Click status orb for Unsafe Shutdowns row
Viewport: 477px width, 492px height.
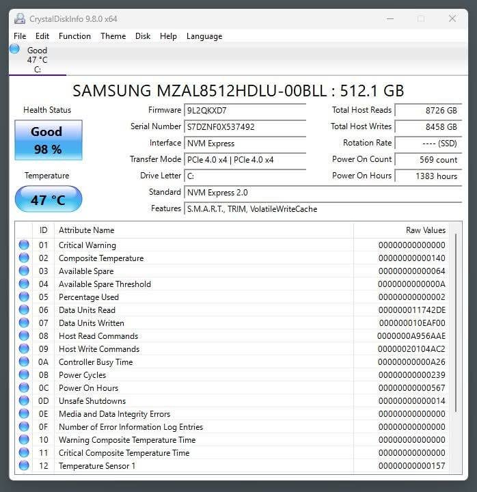24,400
